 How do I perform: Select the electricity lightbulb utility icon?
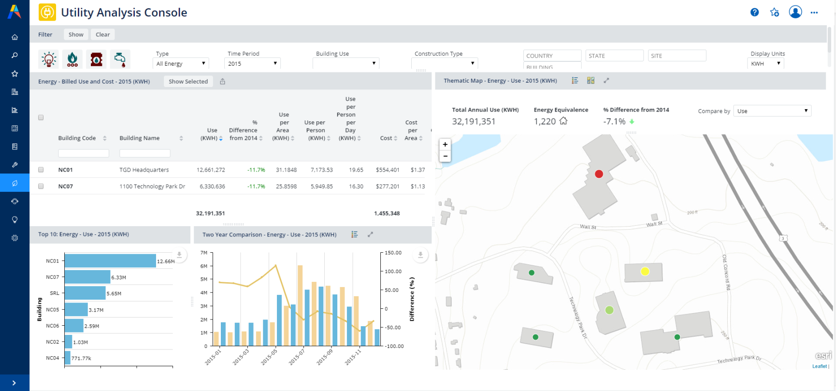(49, 59)
